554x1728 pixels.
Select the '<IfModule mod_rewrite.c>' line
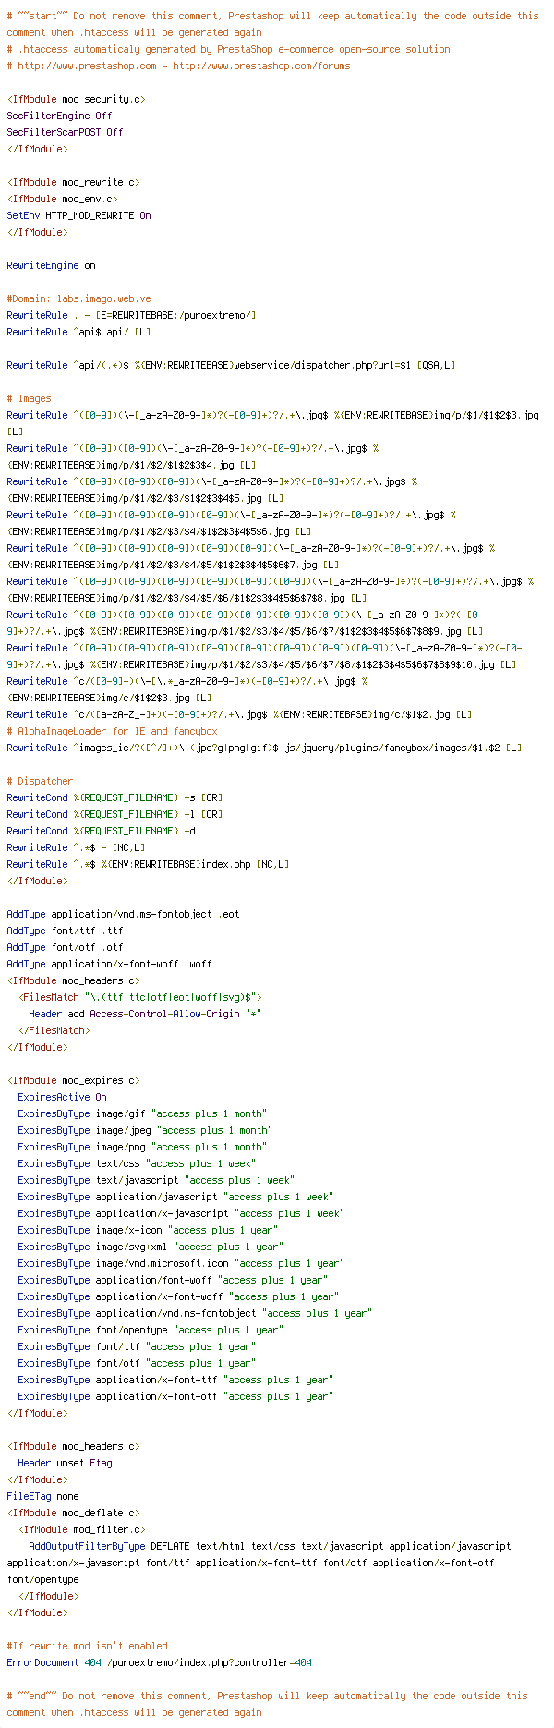point(73,182)
